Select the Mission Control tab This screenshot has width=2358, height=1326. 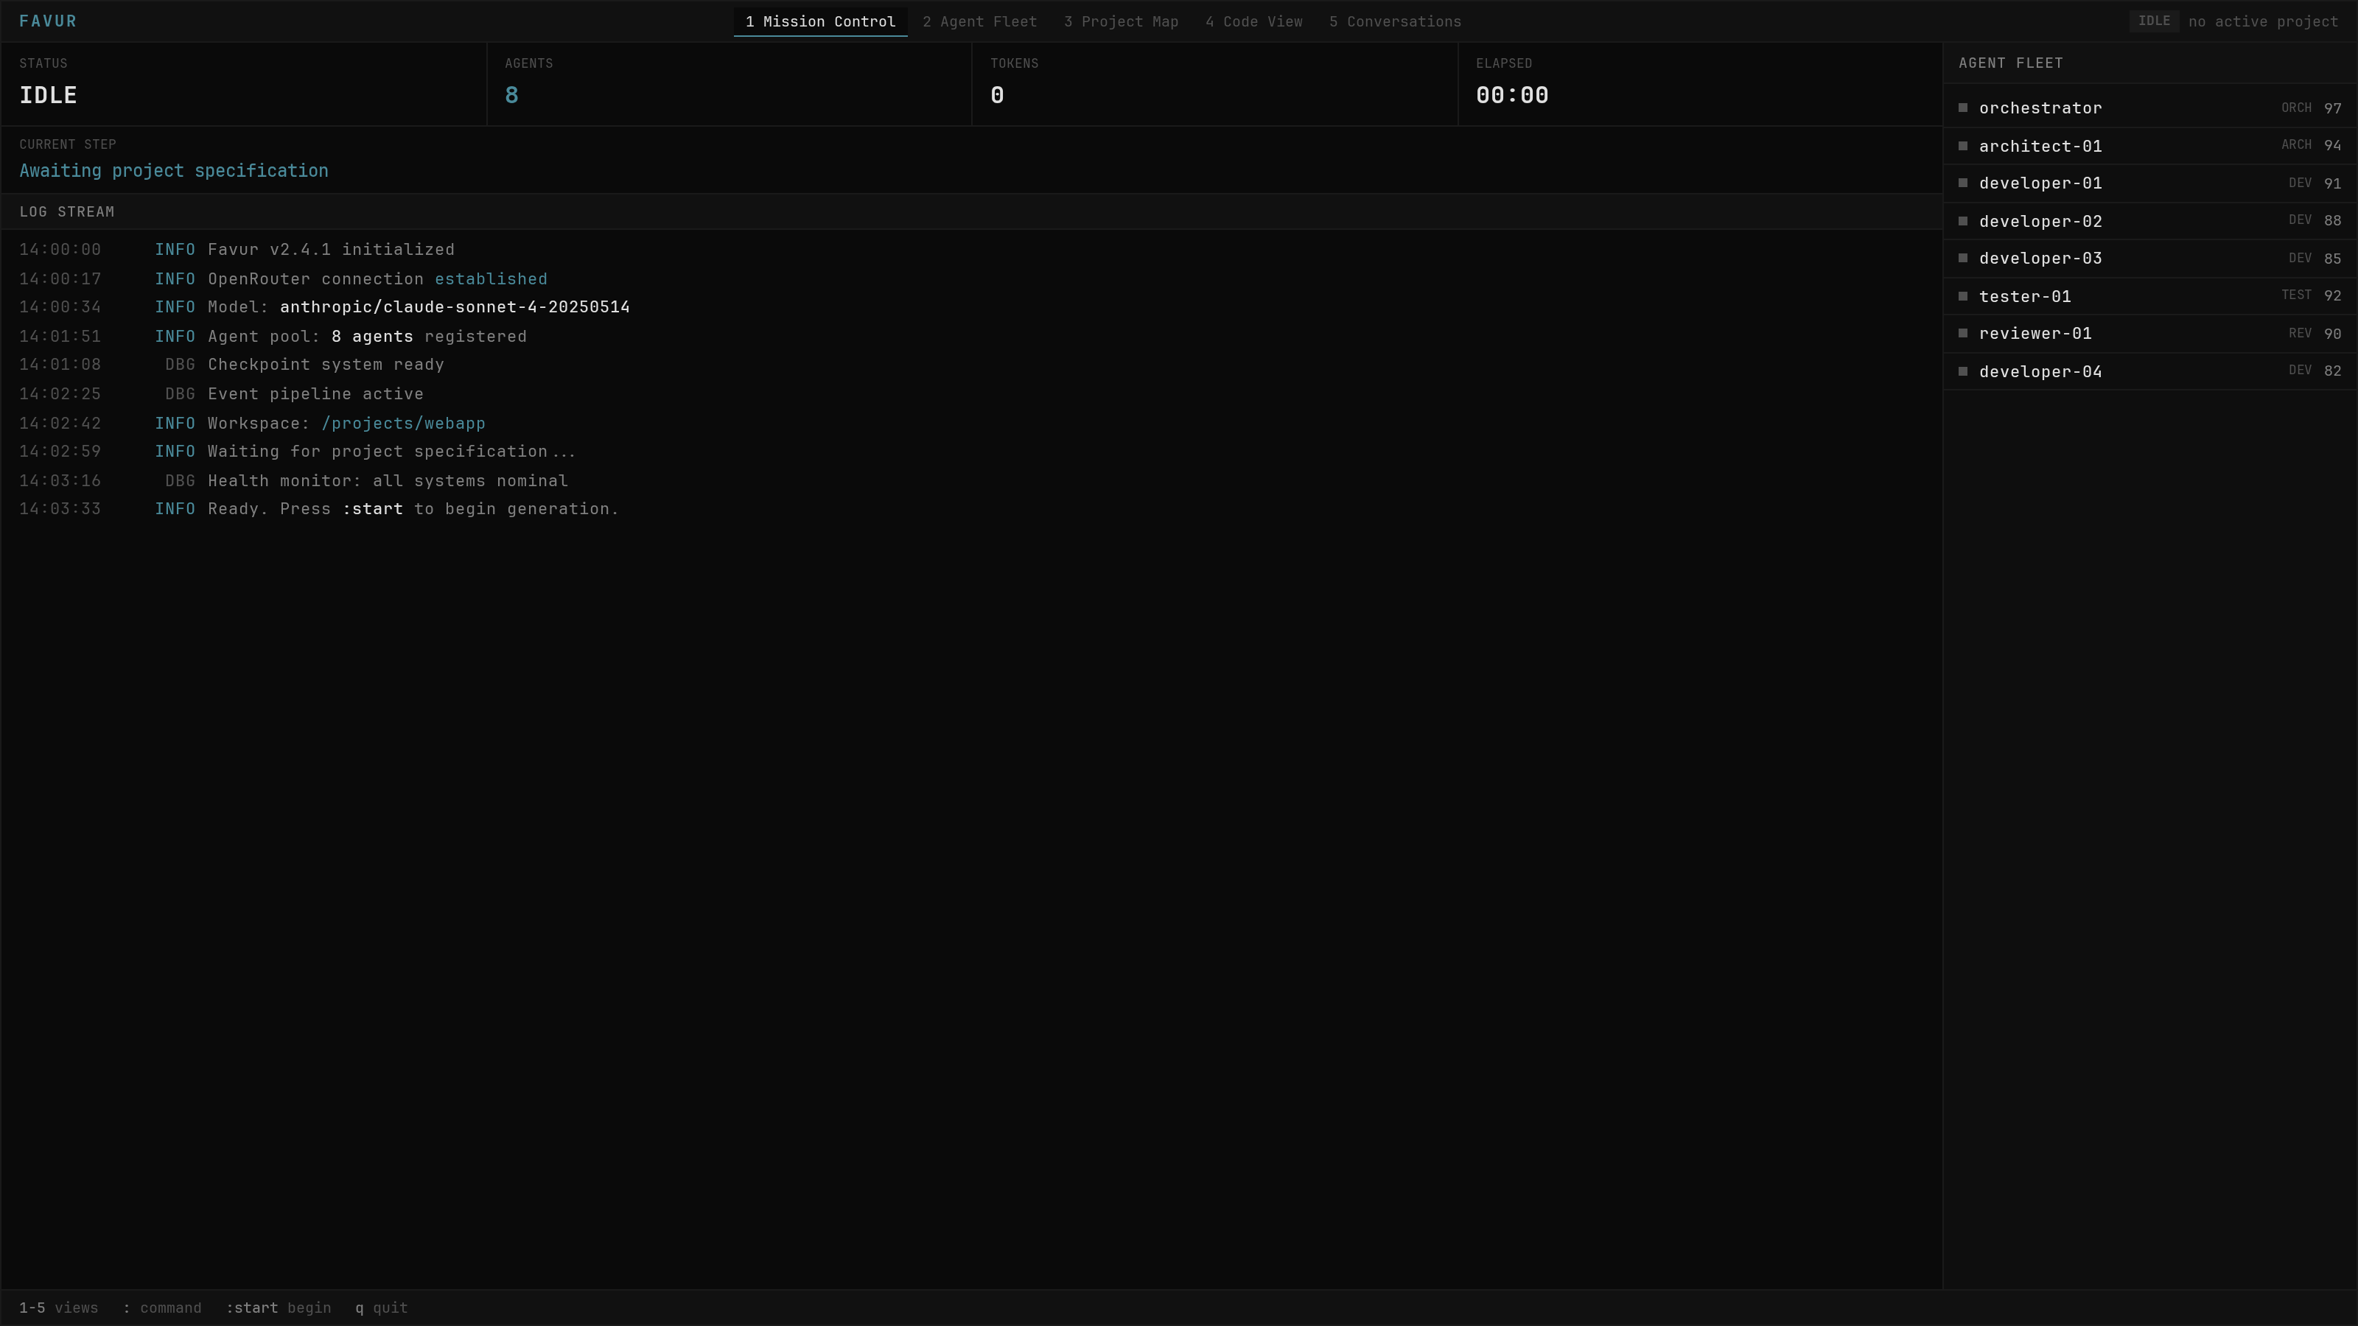click(819, 21)
